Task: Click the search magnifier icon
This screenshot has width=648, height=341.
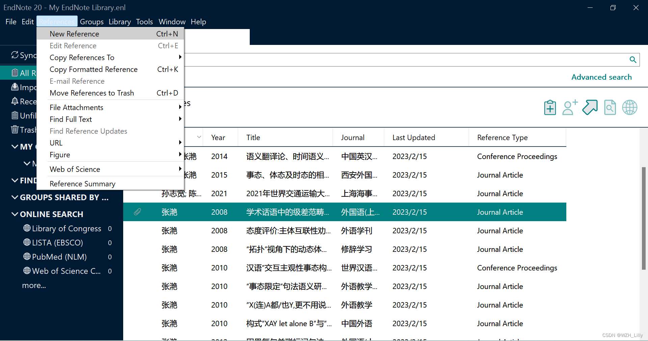Action: pyautogui.click(x=633, y=60)
